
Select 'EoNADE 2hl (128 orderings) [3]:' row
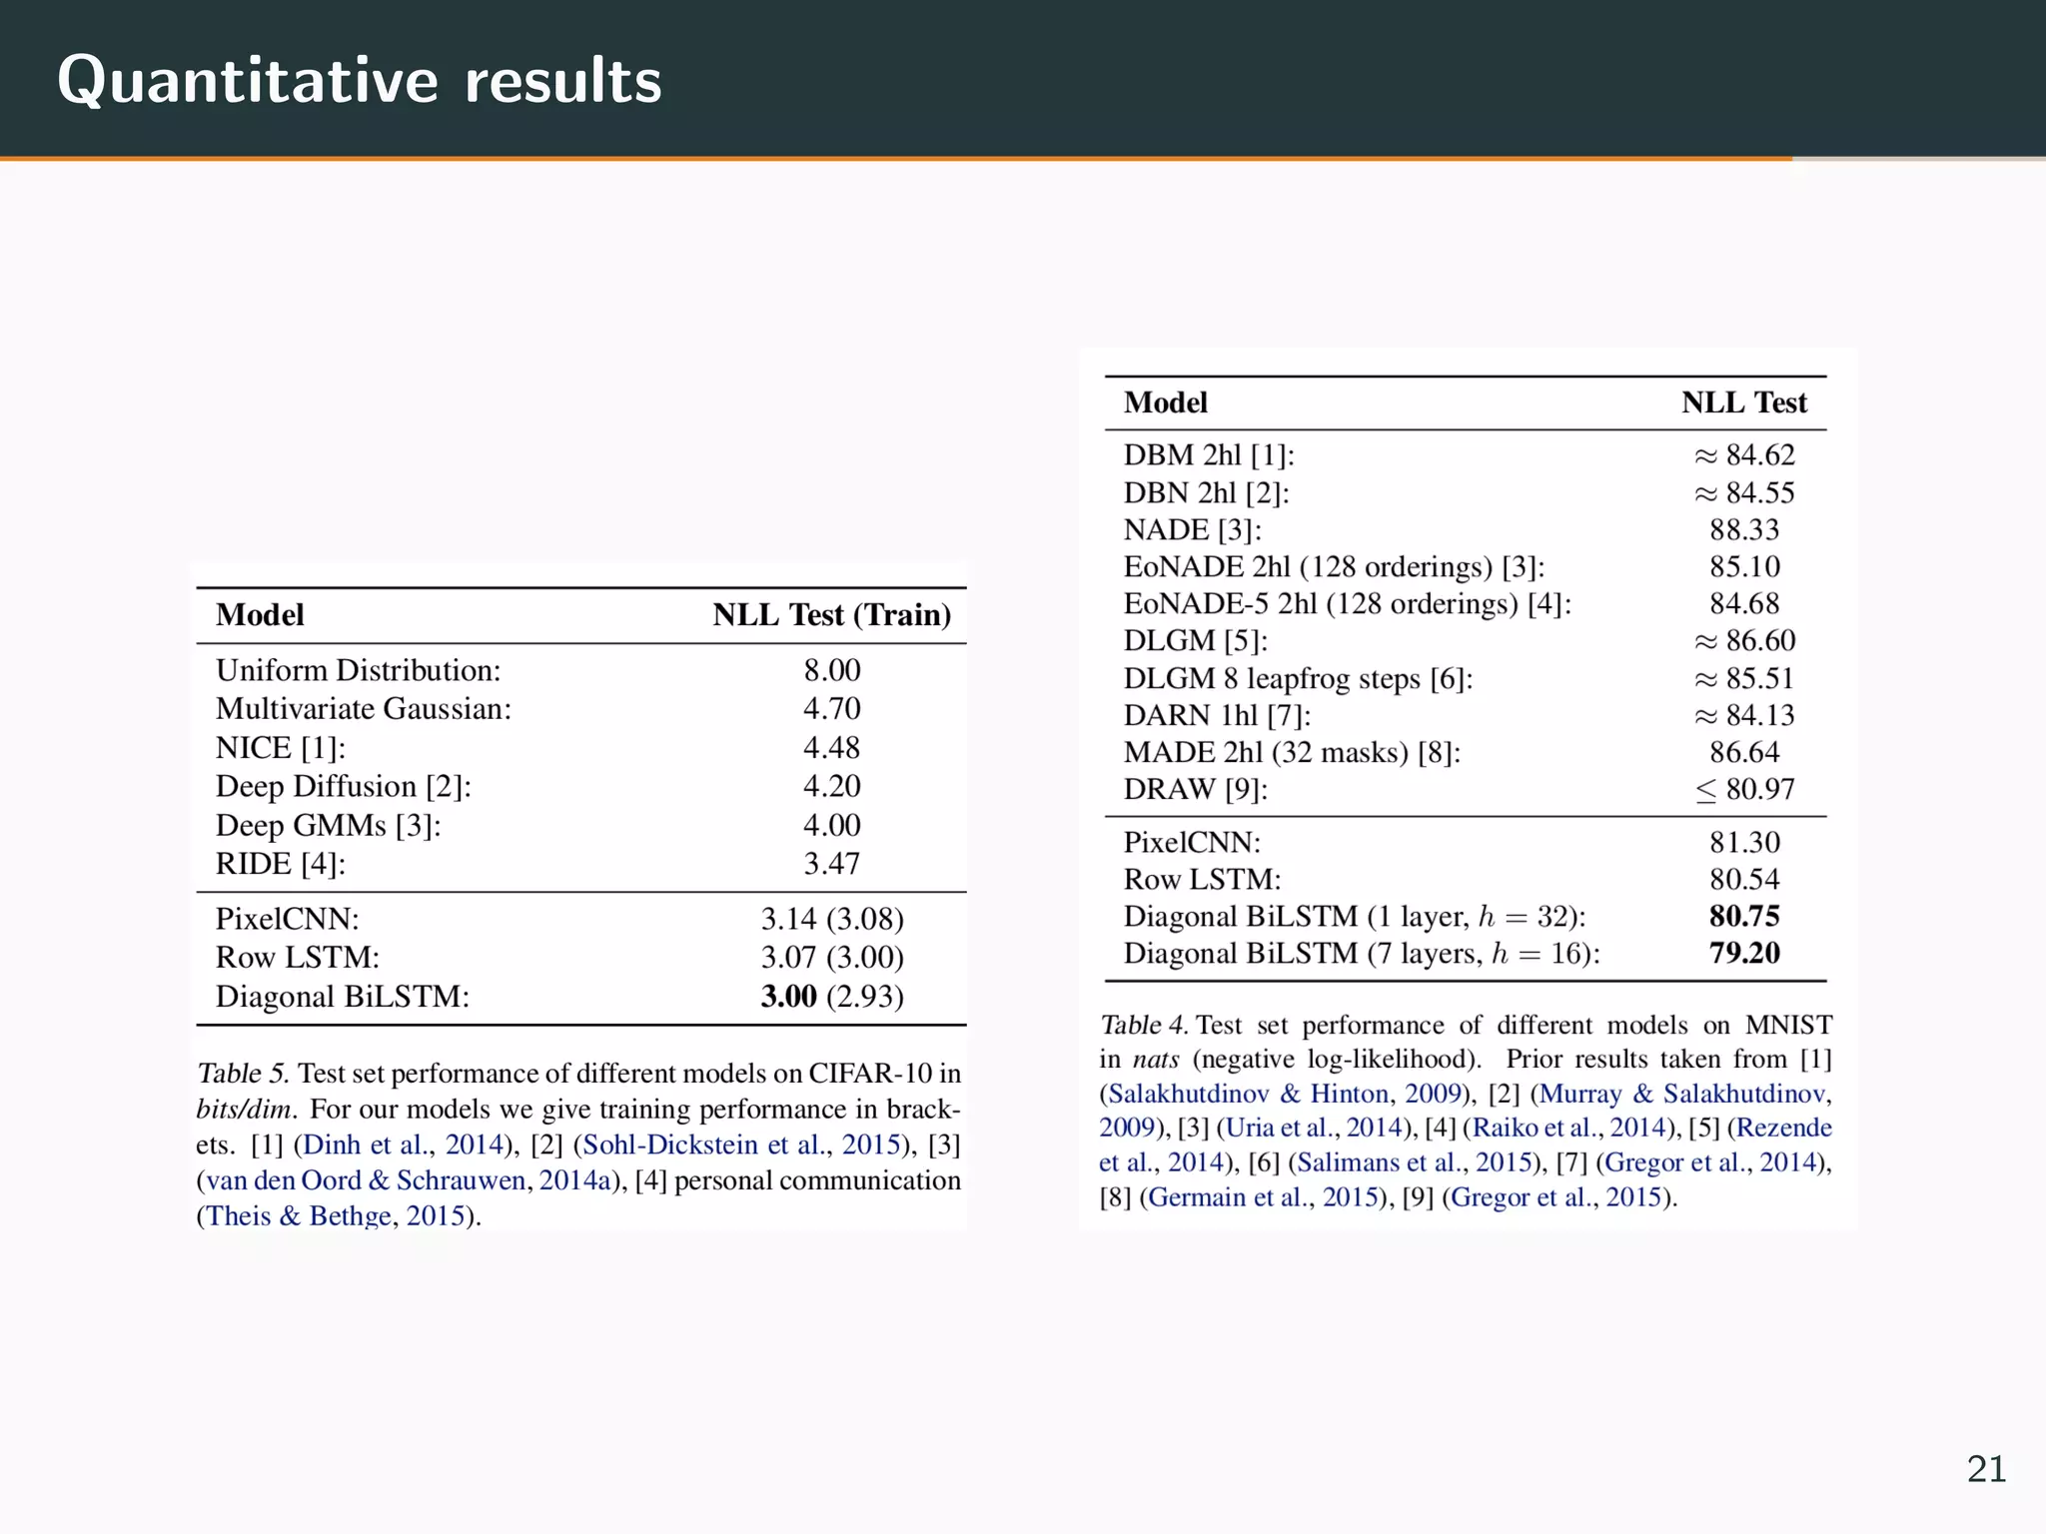click(1335, 567)
